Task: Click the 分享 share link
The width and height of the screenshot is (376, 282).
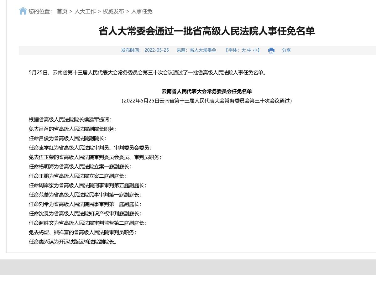Action: [x=286, y=50]
